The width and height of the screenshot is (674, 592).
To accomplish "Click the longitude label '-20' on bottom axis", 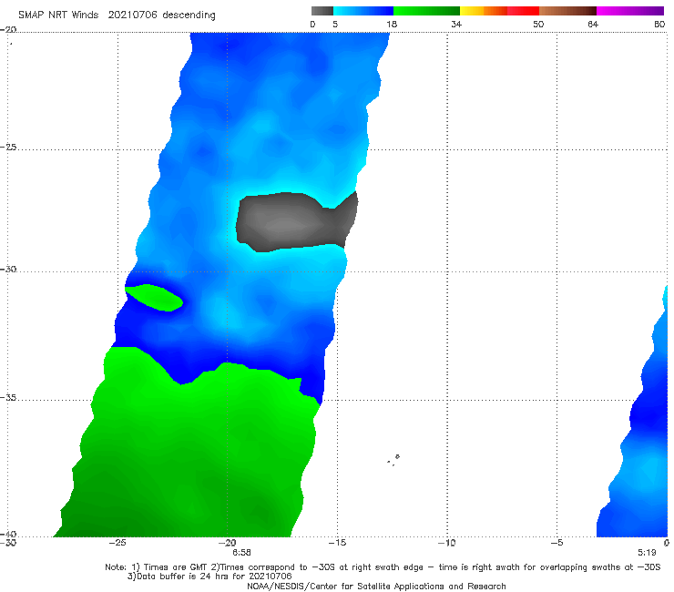I will pyautogui.click(x=228, y=543).
